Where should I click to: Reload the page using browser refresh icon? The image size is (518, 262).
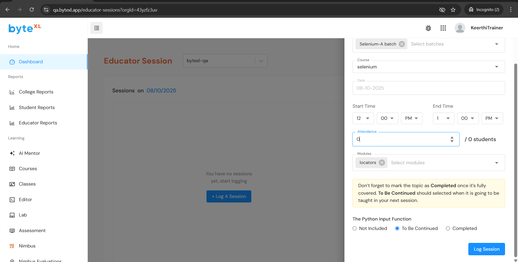[x=32, y=10]
